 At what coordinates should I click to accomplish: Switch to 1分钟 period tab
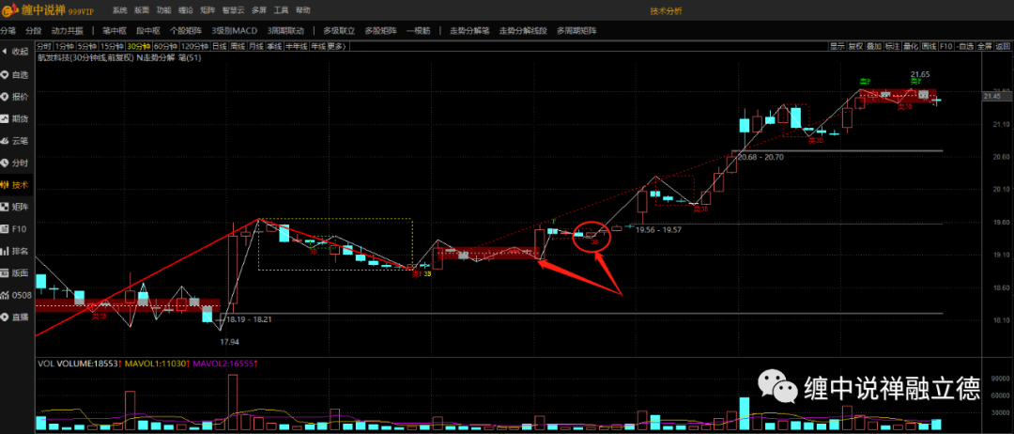64,46
